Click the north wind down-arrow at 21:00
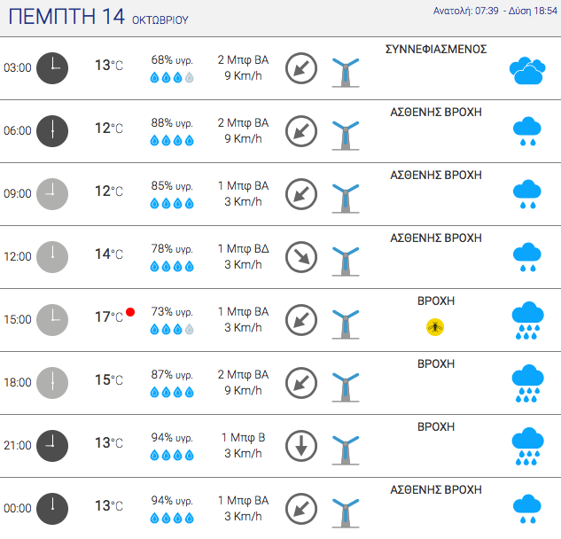 click(301, 446)
